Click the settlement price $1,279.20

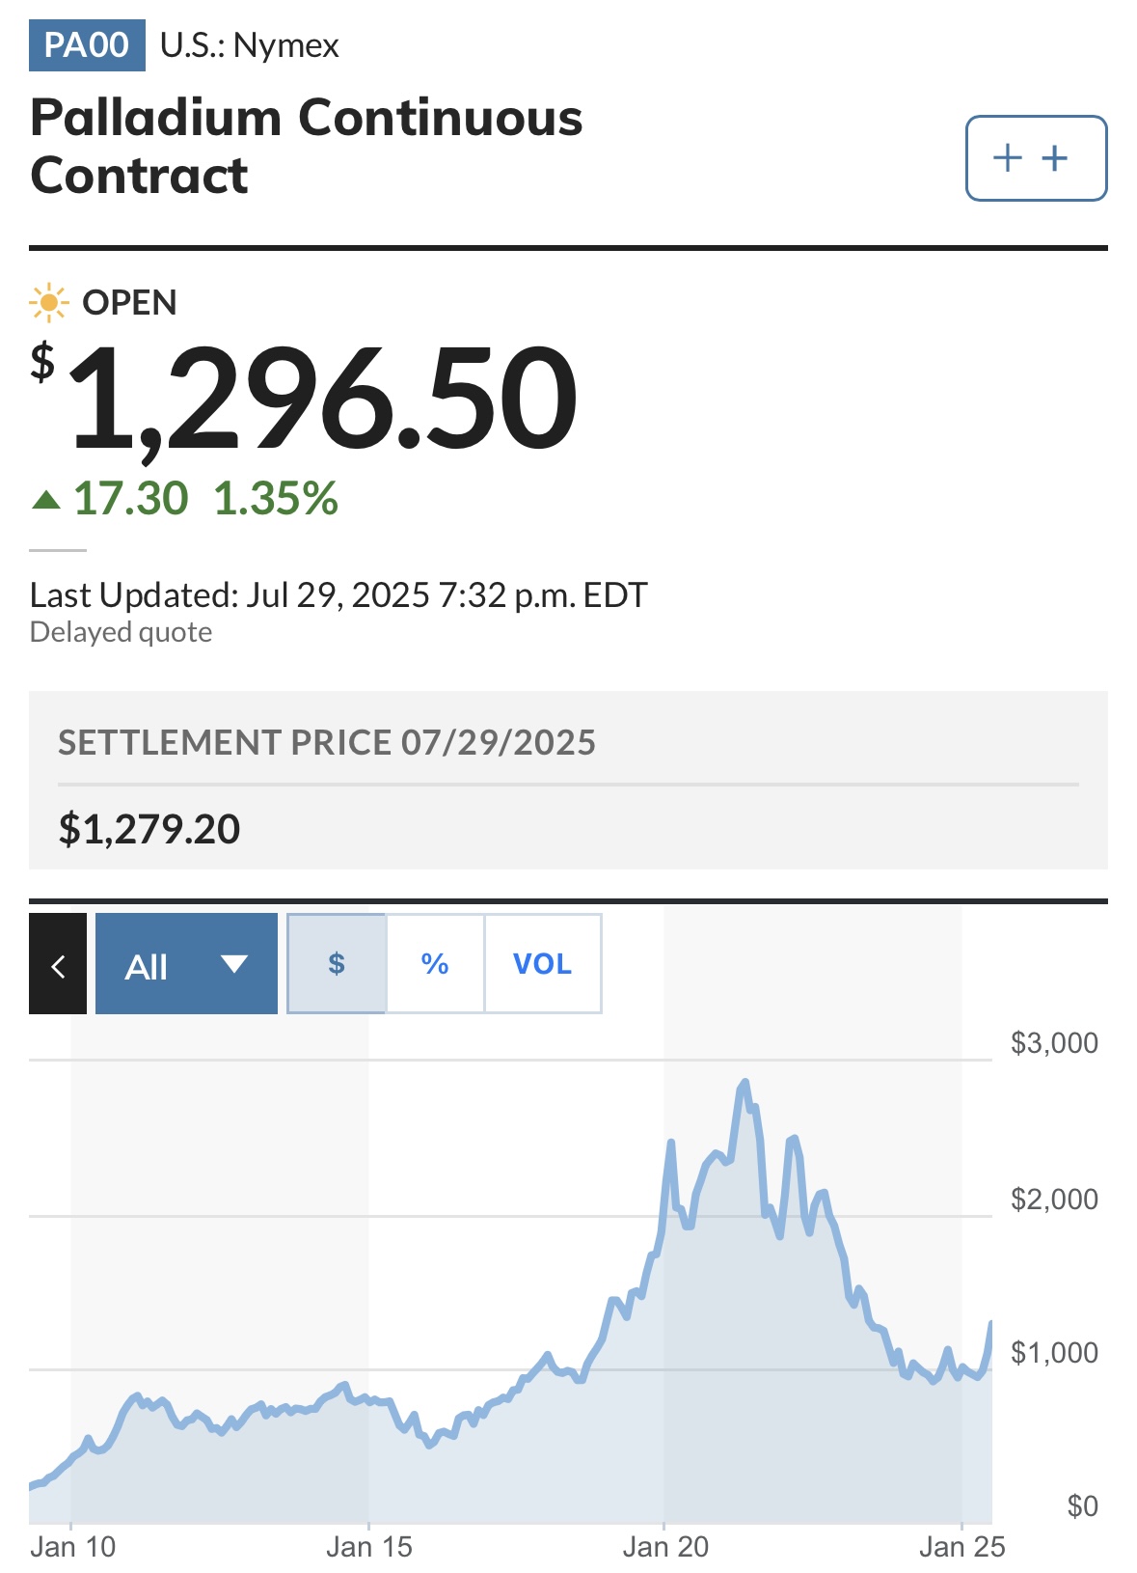[149, 830]
